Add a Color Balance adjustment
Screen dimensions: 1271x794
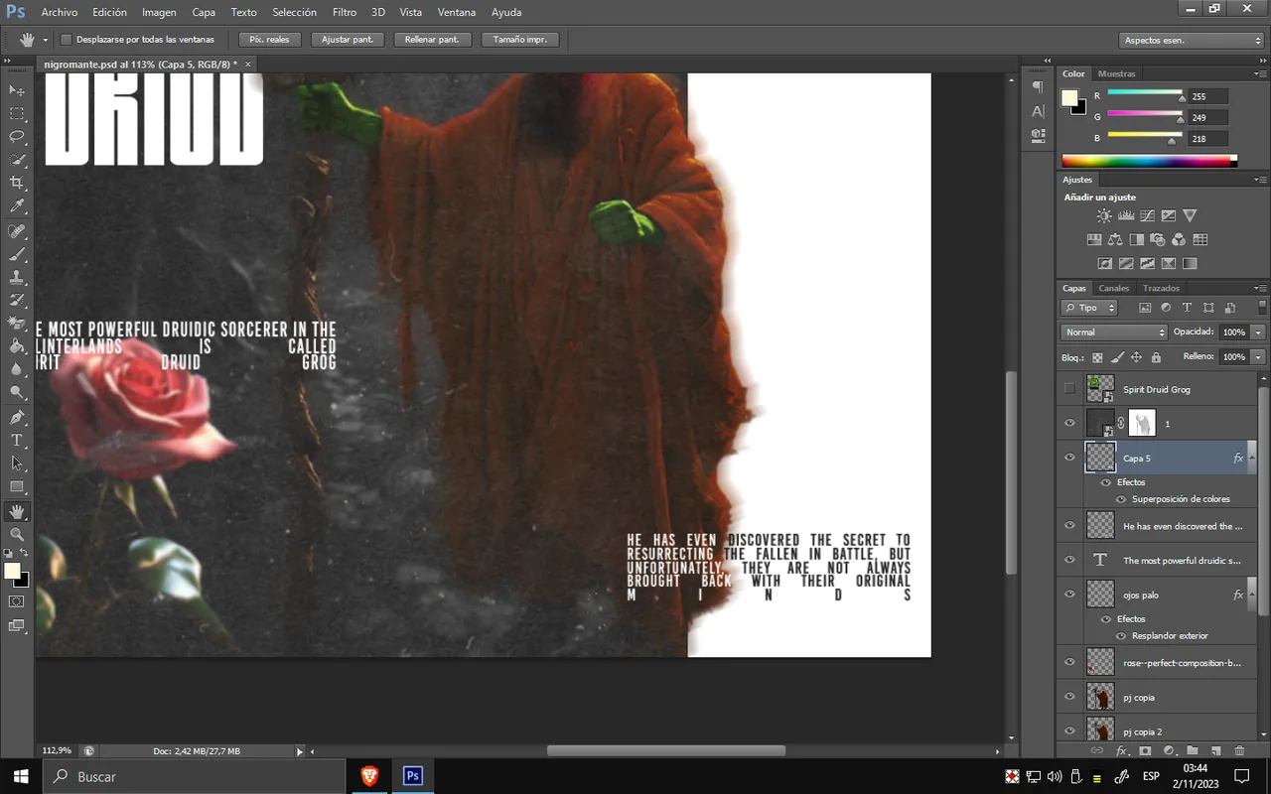pos(1115,239)
